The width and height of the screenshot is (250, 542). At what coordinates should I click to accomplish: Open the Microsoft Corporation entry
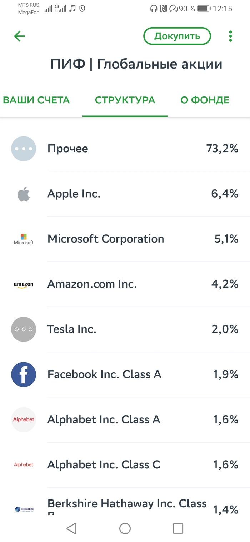125,239
